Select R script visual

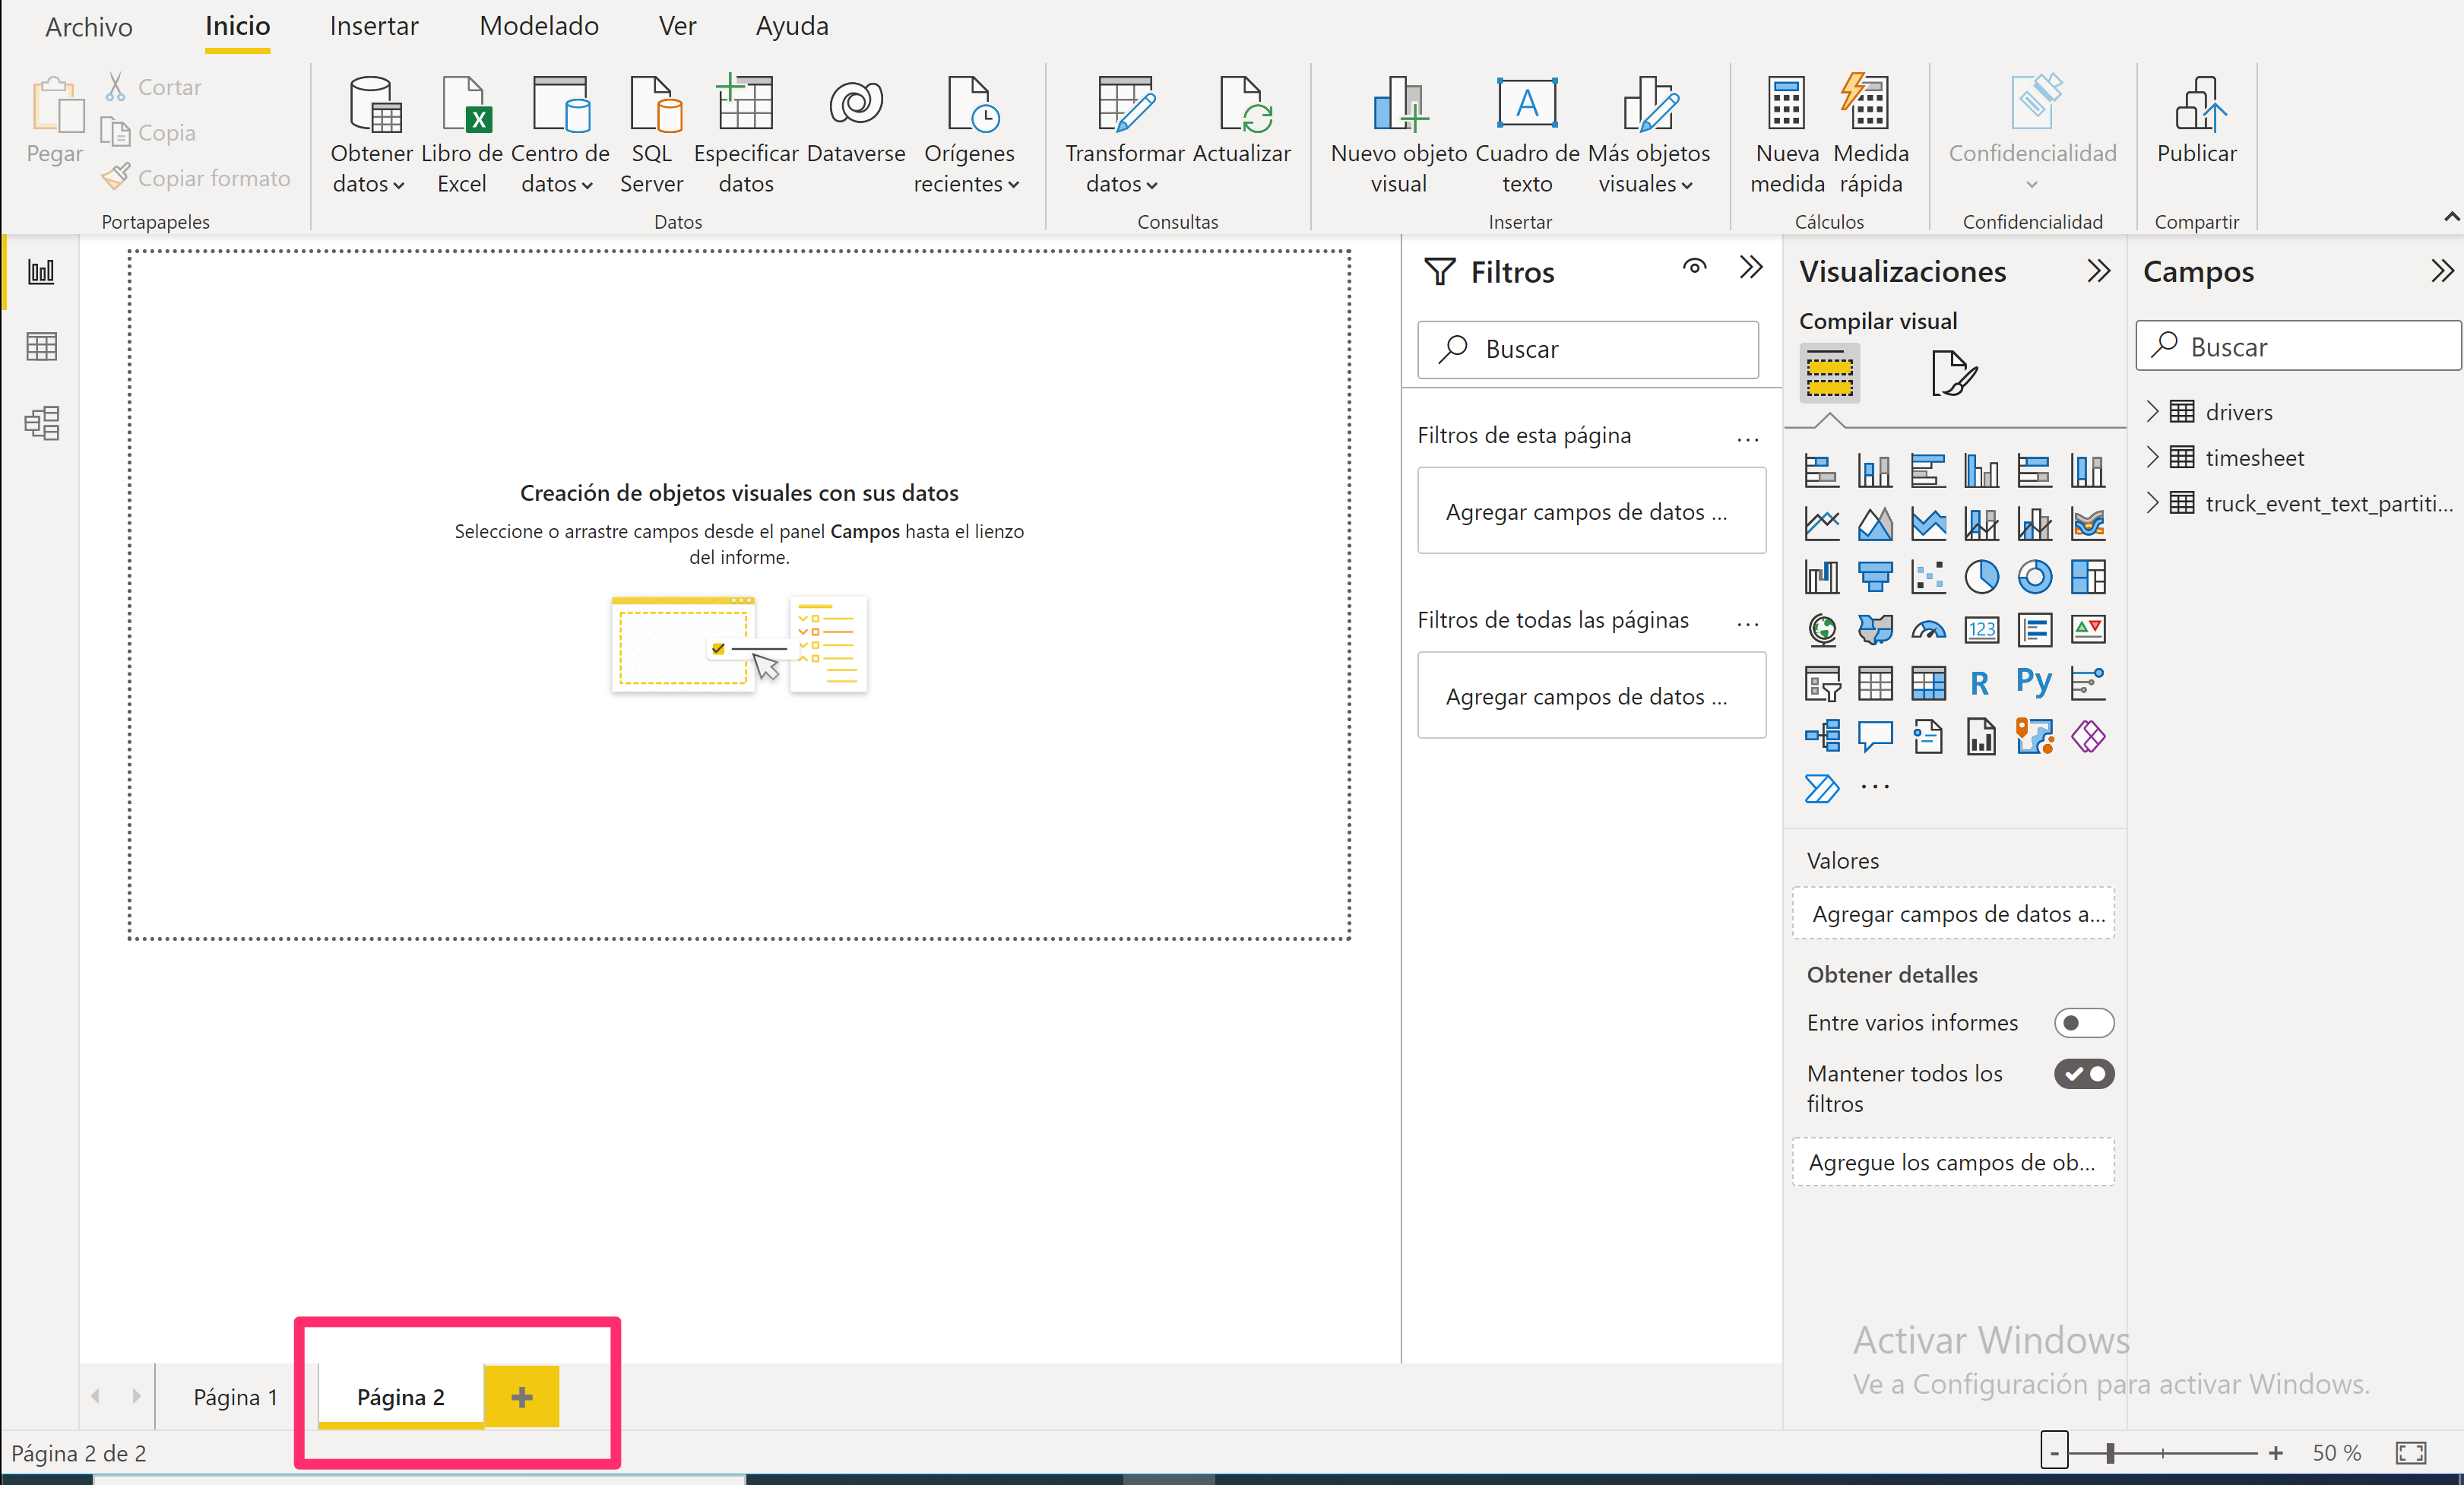coord(1981,683)
